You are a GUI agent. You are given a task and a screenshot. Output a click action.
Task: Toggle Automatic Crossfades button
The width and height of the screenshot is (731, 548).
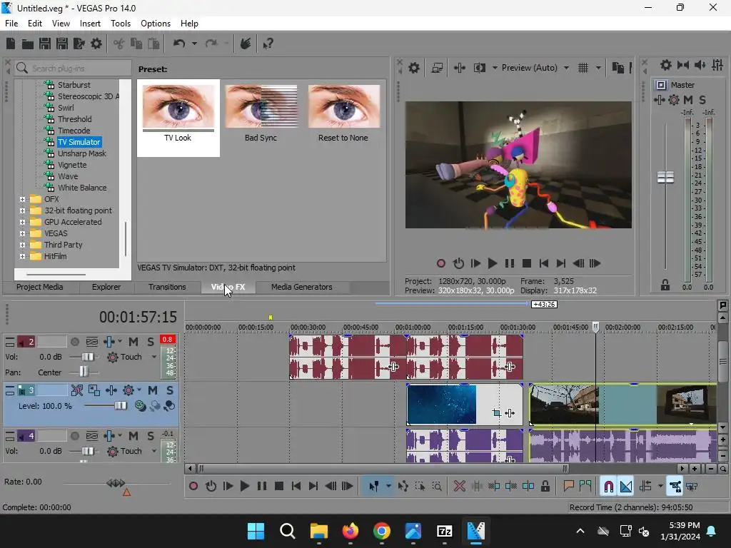tap(626, 487)
